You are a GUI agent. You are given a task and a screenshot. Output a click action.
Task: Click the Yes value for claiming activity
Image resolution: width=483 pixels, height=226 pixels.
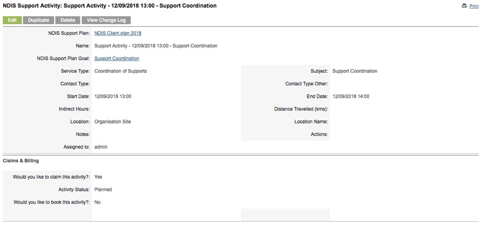(98, 177)
